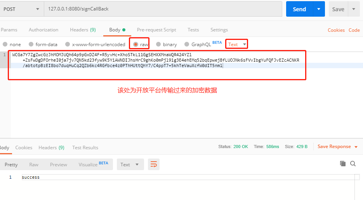363x200 pixels.
Task: Switch response view to Preview
Action: point(59,165)
